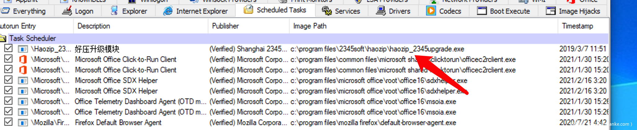Uncheck the Firefox Default Browser Agent entry

[x=8, y=122]
